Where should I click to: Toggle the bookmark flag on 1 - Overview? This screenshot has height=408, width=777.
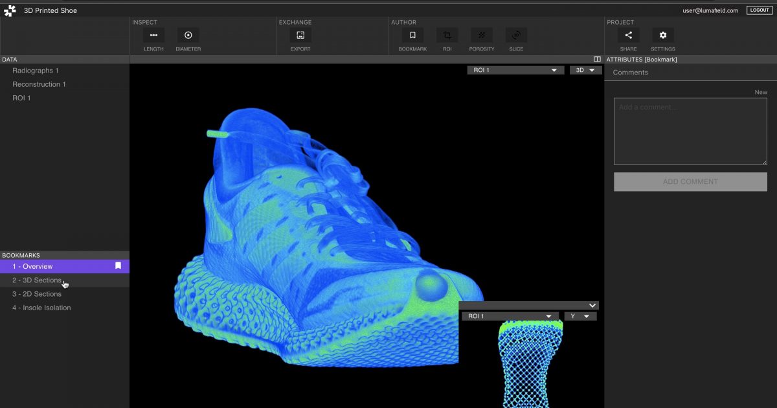[x=118, y=266]
